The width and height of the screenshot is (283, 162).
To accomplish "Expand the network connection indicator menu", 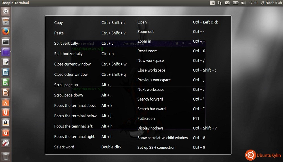I will 220,3.
